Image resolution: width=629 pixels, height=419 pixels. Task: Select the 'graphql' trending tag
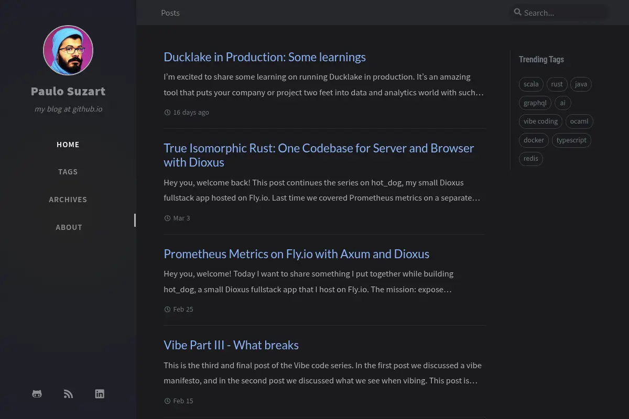(x=535, y=103)
